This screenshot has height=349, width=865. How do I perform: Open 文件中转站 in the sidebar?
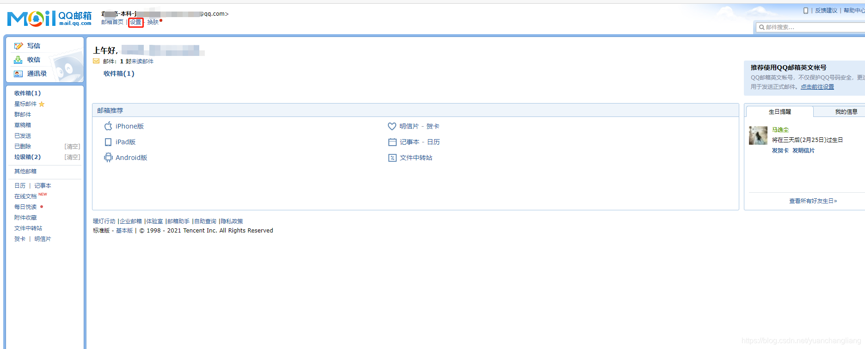pos(28,228)
